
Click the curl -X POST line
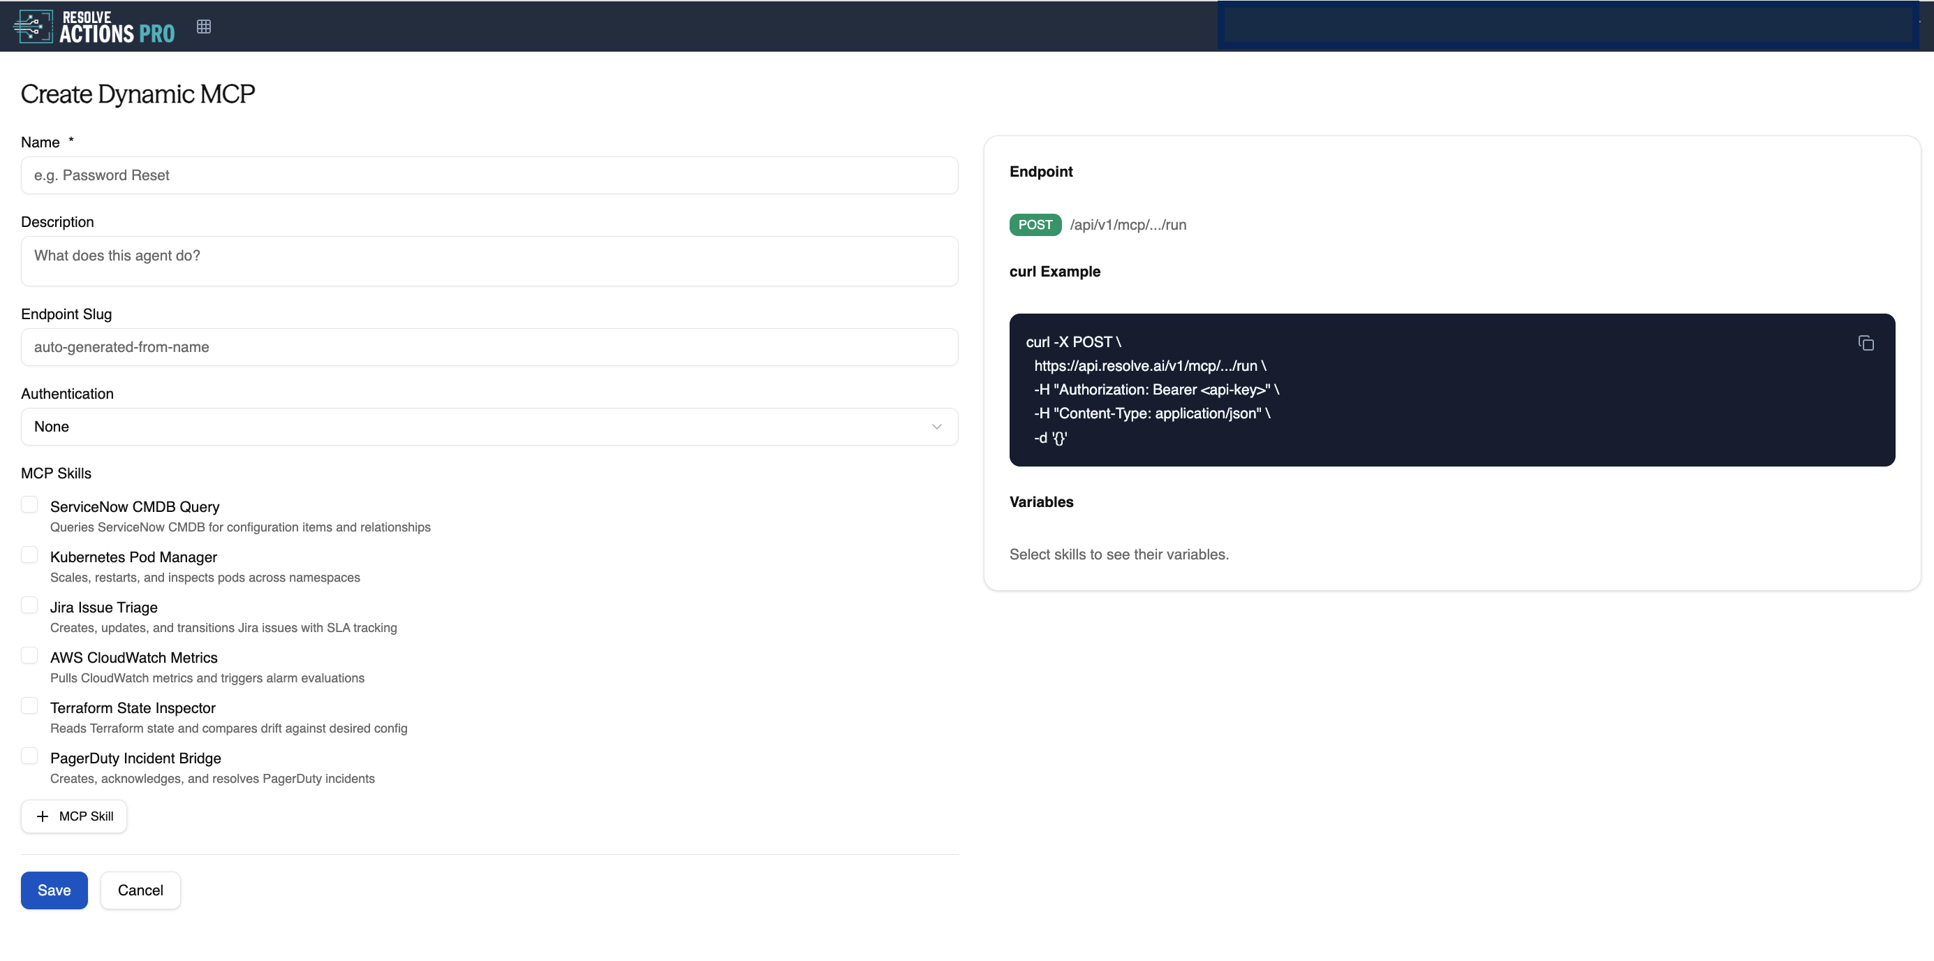1074,342
